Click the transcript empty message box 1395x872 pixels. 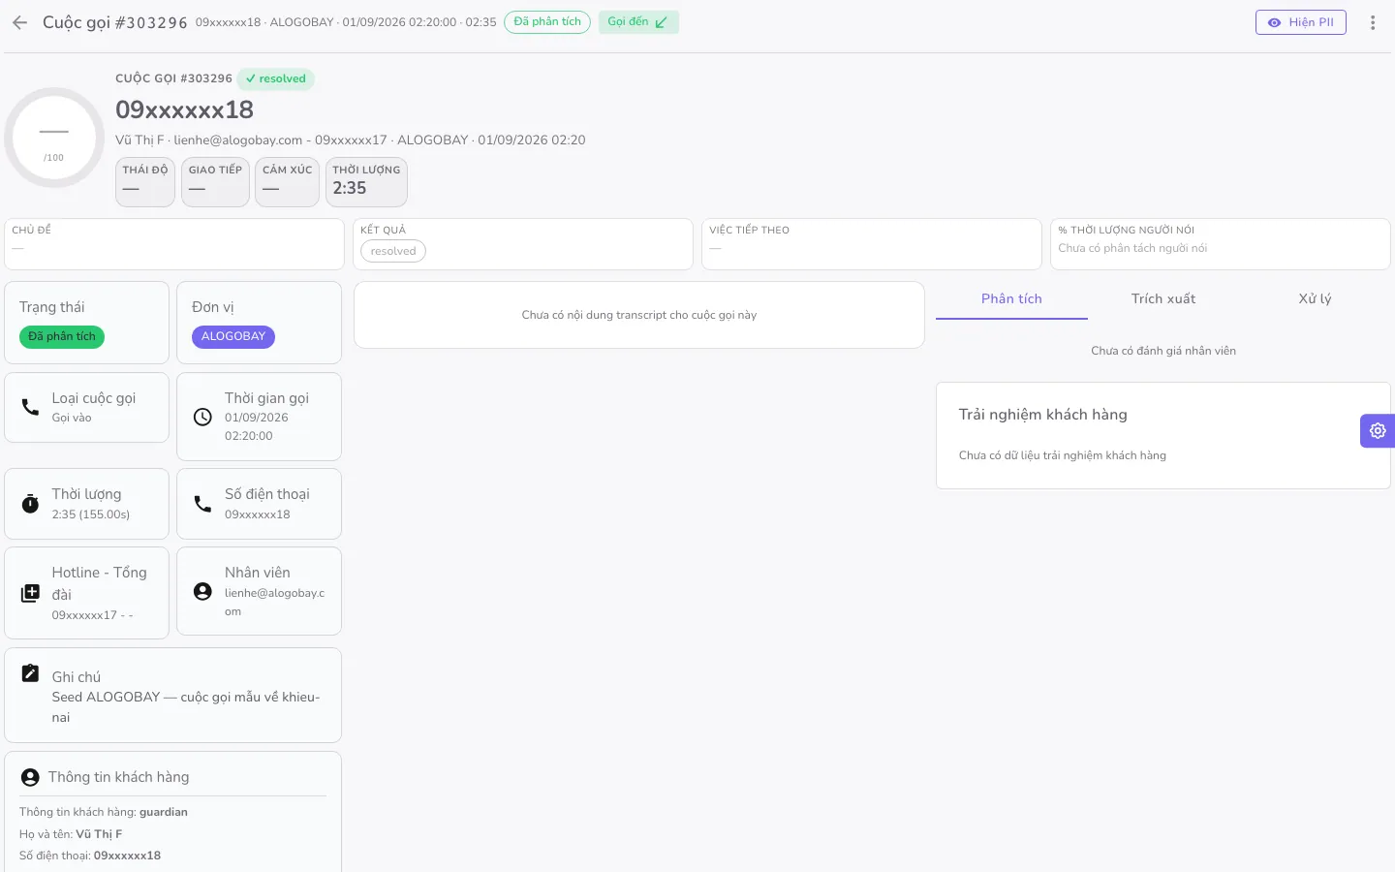(639, 315)
